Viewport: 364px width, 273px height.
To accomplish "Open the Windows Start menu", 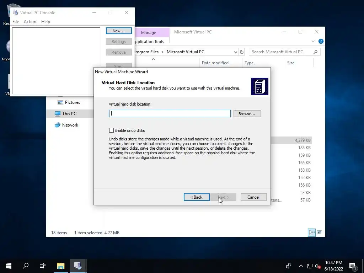I will tap(9, 266).
